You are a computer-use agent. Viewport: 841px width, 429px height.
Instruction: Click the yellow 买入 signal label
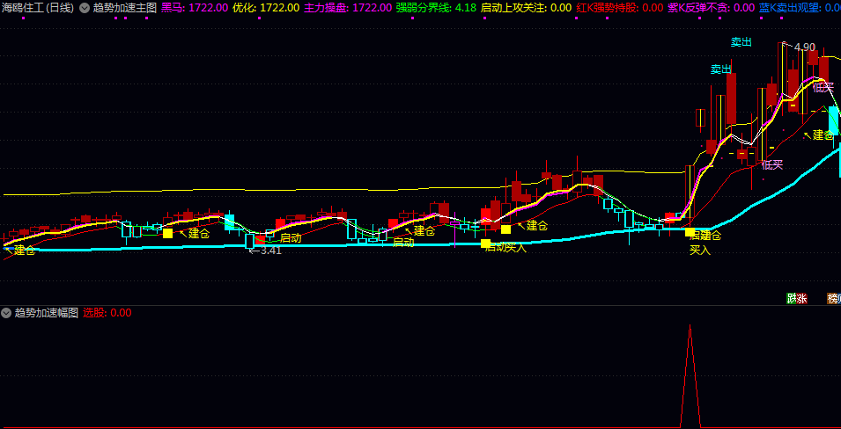700,251
